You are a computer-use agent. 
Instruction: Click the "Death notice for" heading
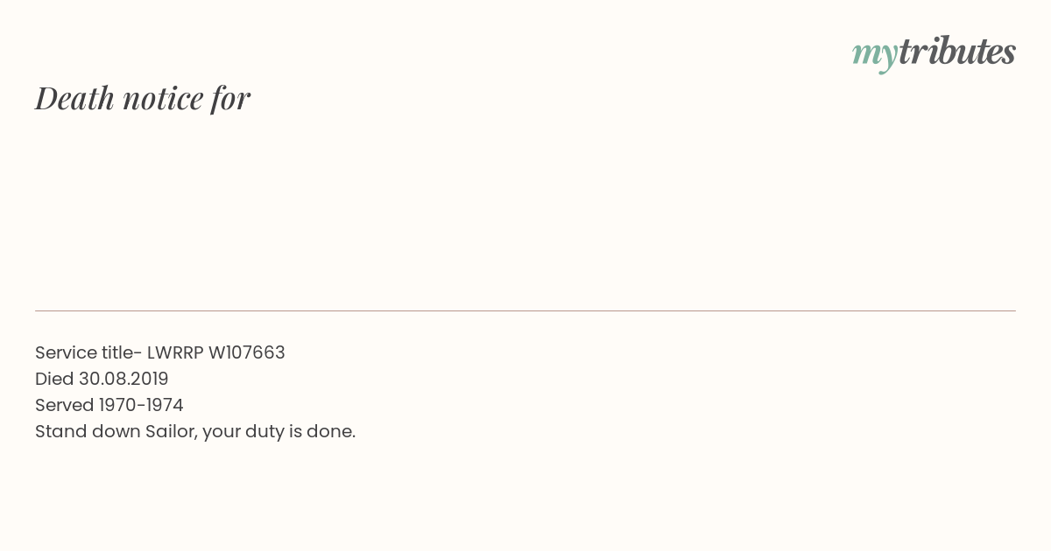(143, 98)
